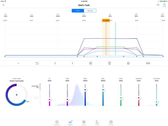Click the Royal channel slider knob
The width and height of the screenshot is (168, 126).
point(85,90)
